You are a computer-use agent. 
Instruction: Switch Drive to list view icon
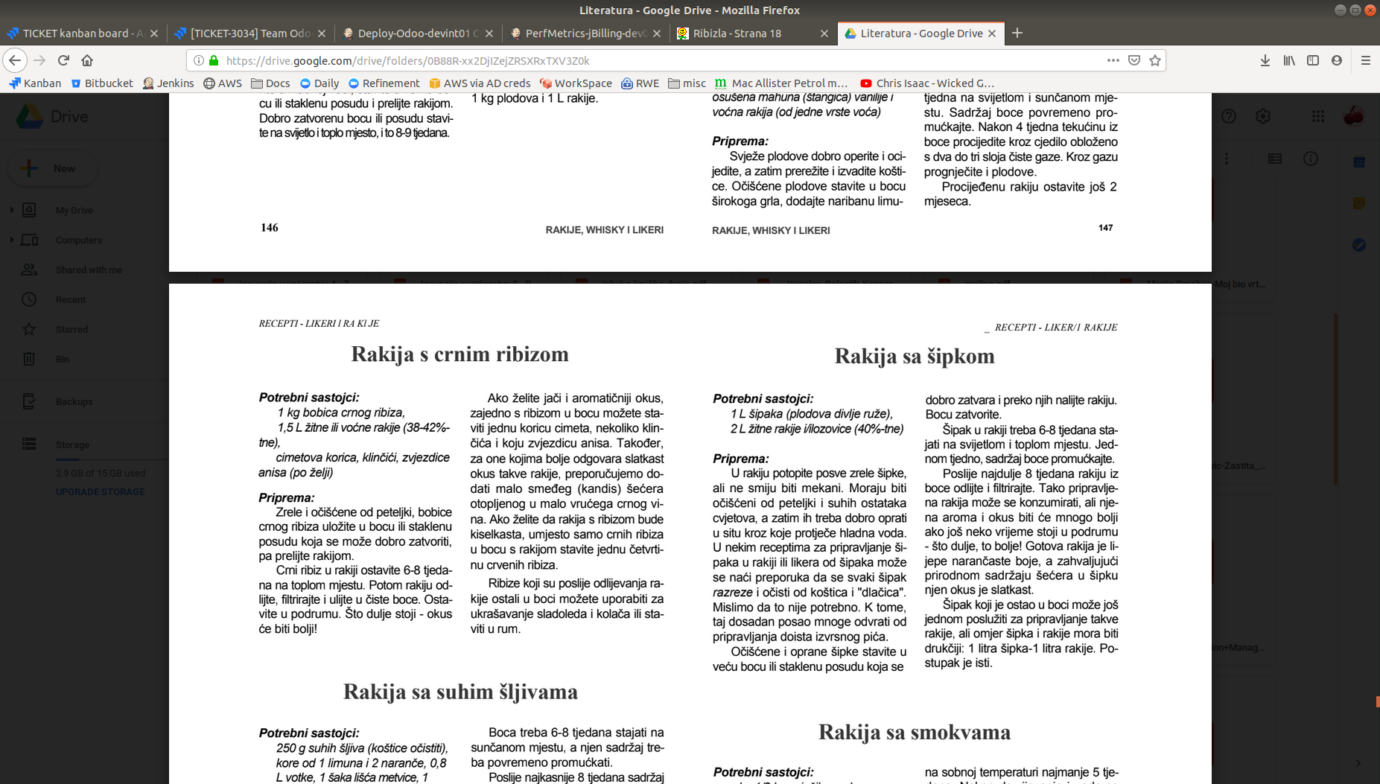point(1275,159)
